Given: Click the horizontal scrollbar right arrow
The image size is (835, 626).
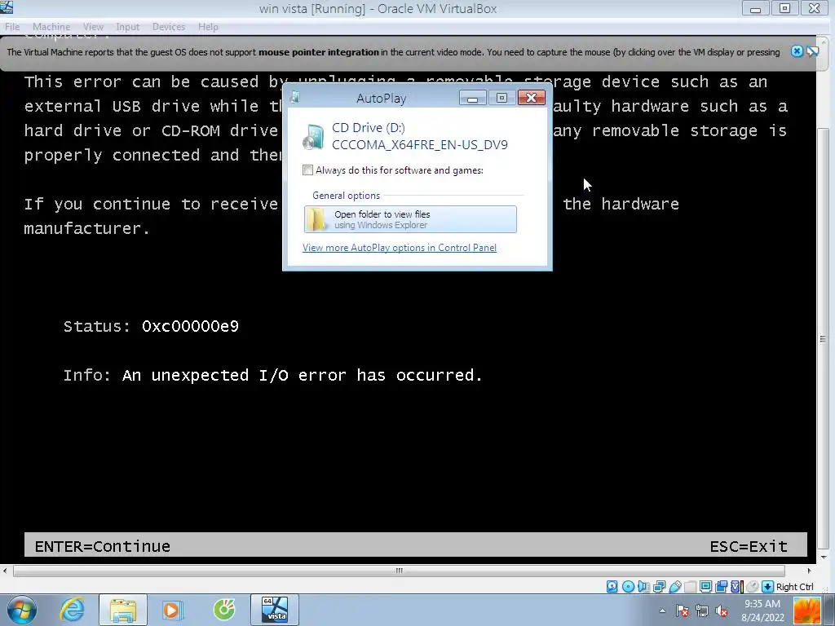Looking at the screenshot, I should click(x=809, y=571).
